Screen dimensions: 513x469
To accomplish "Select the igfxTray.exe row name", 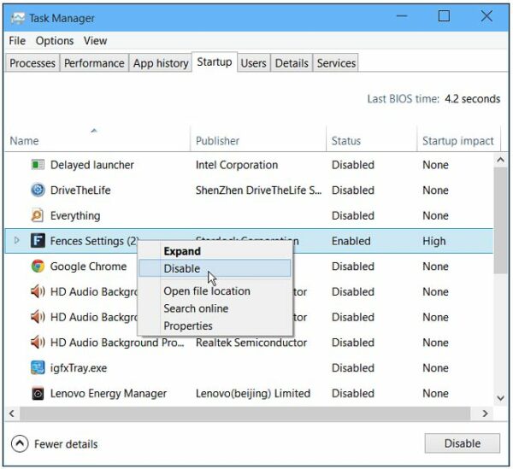I will coord(79,368).
